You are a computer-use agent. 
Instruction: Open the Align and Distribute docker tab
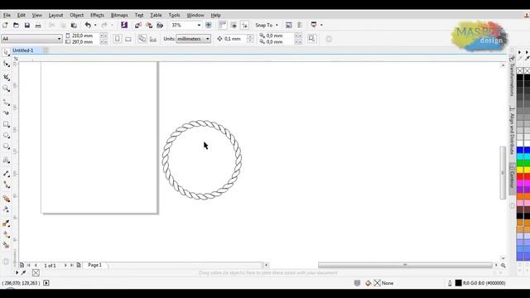512,130
